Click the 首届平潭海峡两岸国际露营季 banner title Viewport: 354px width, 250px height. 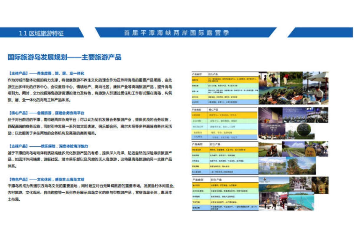177,33
